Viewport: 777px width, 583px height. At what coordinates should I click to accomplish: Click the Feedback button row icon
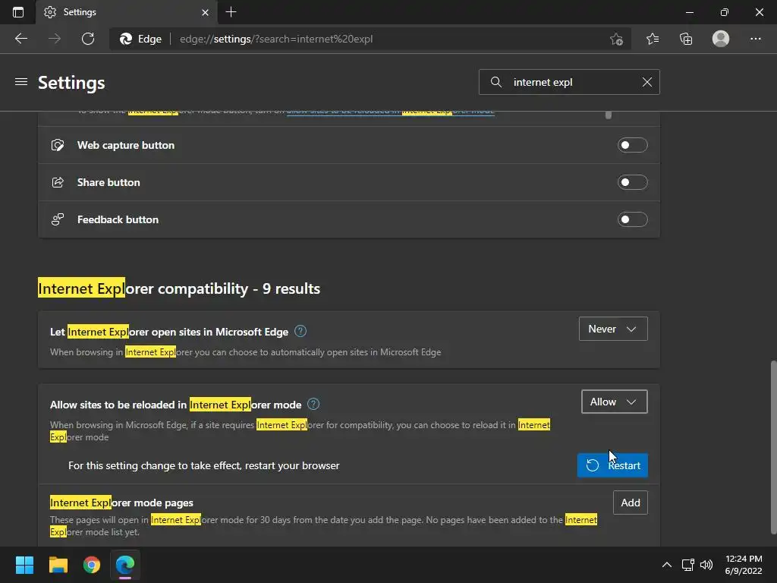[x=58, y=219]
